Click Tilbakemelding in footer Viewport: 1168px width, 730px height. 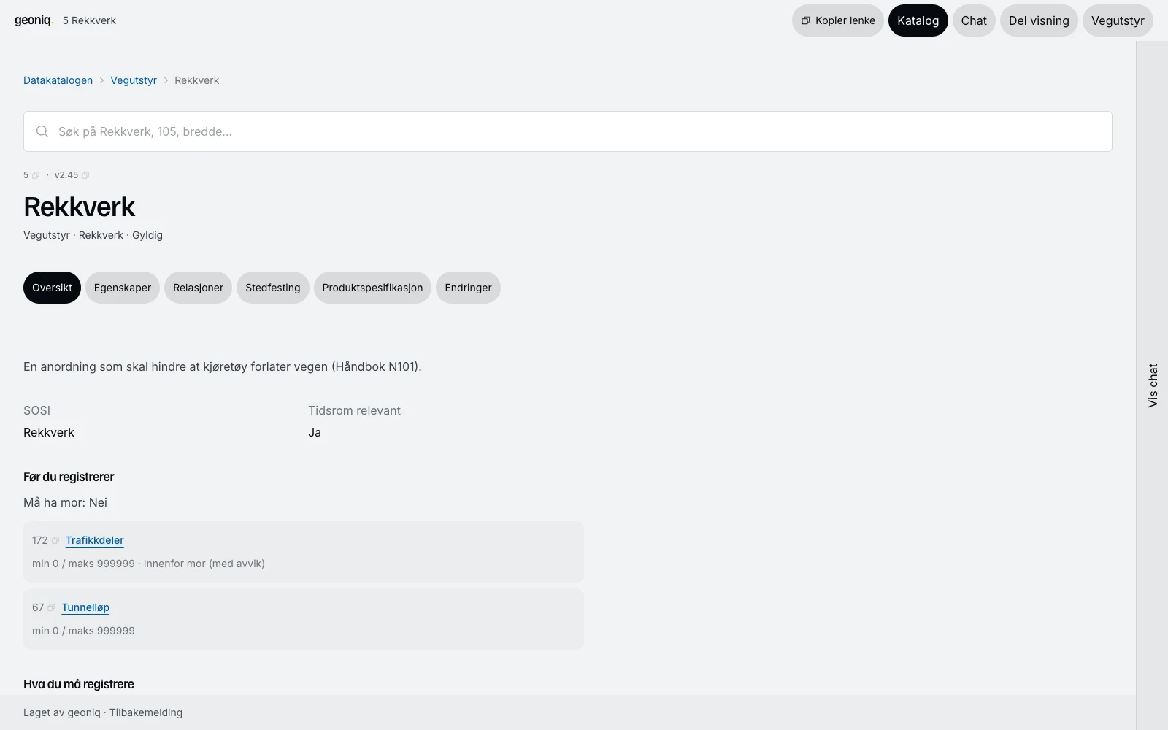(x=146, y=712)
